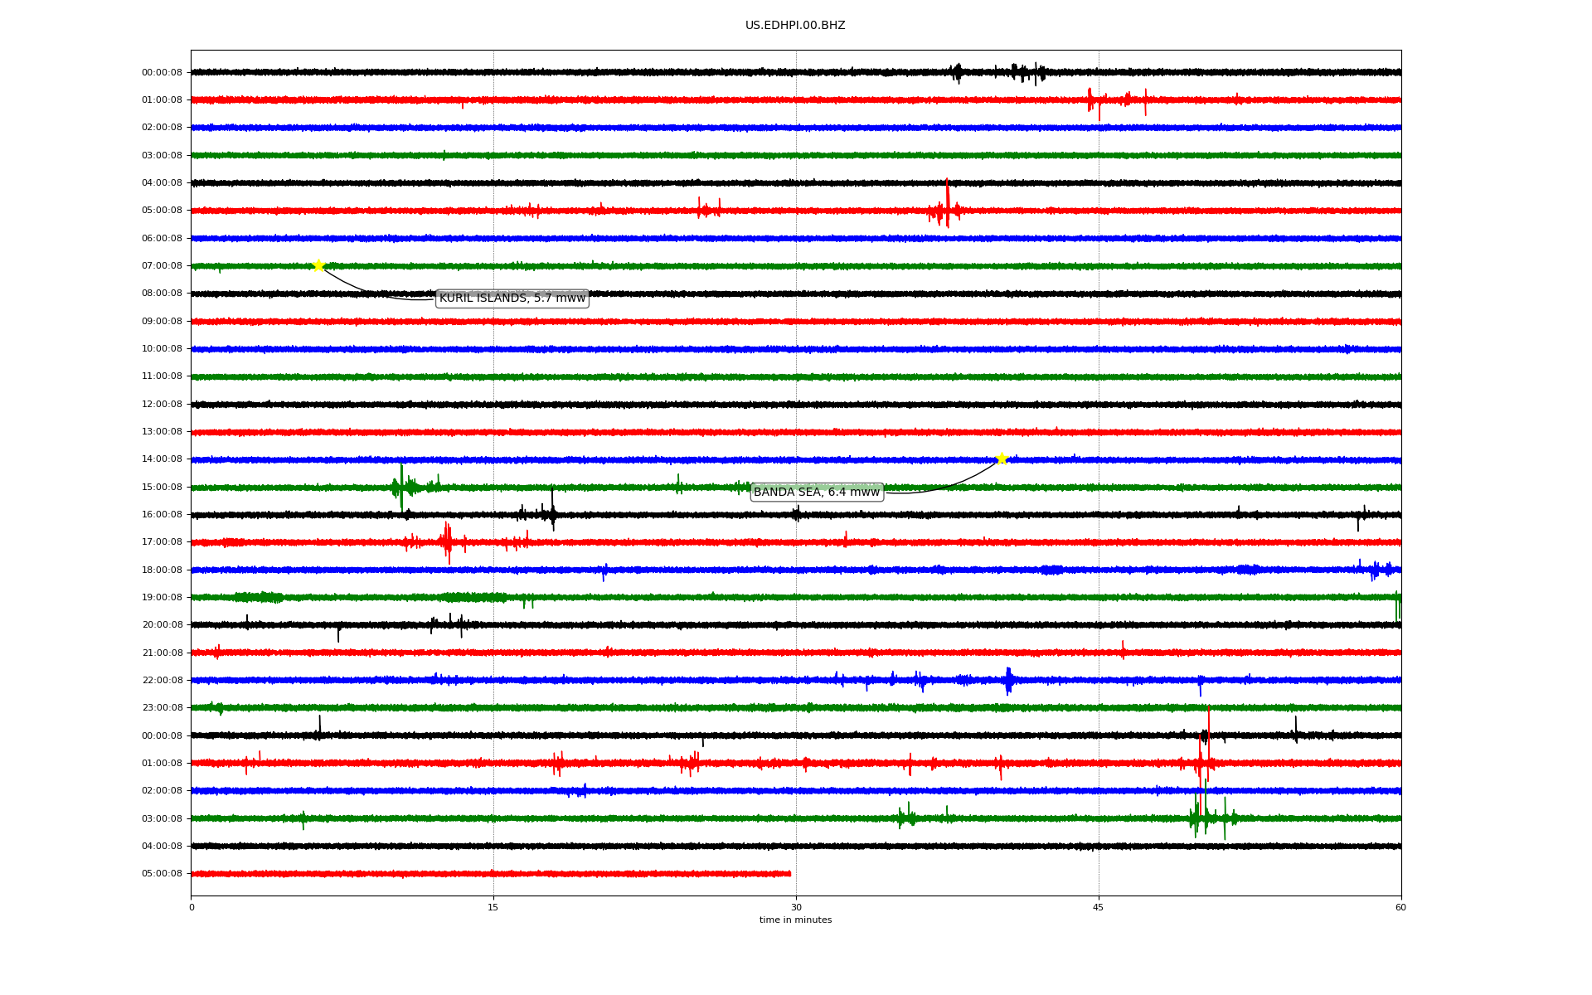The image size is (1592, 995).
Task: Click the large red spike on the first 05:00:08 trace
Action: [x=947, y=203]
